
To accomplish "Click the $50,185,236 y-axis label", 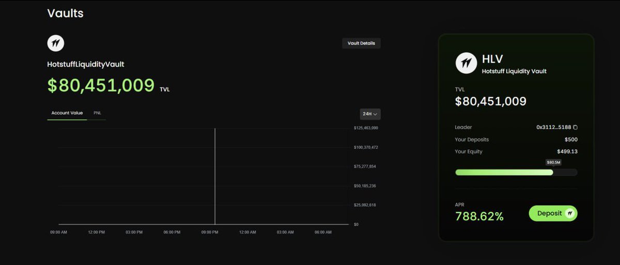I will (x=365, y=185).
